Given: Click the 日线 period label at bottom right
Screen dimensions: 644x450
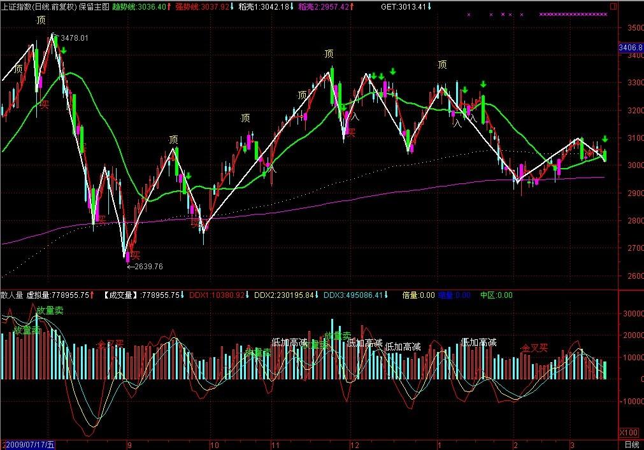Looking at the screenshot, I should 632,445.
